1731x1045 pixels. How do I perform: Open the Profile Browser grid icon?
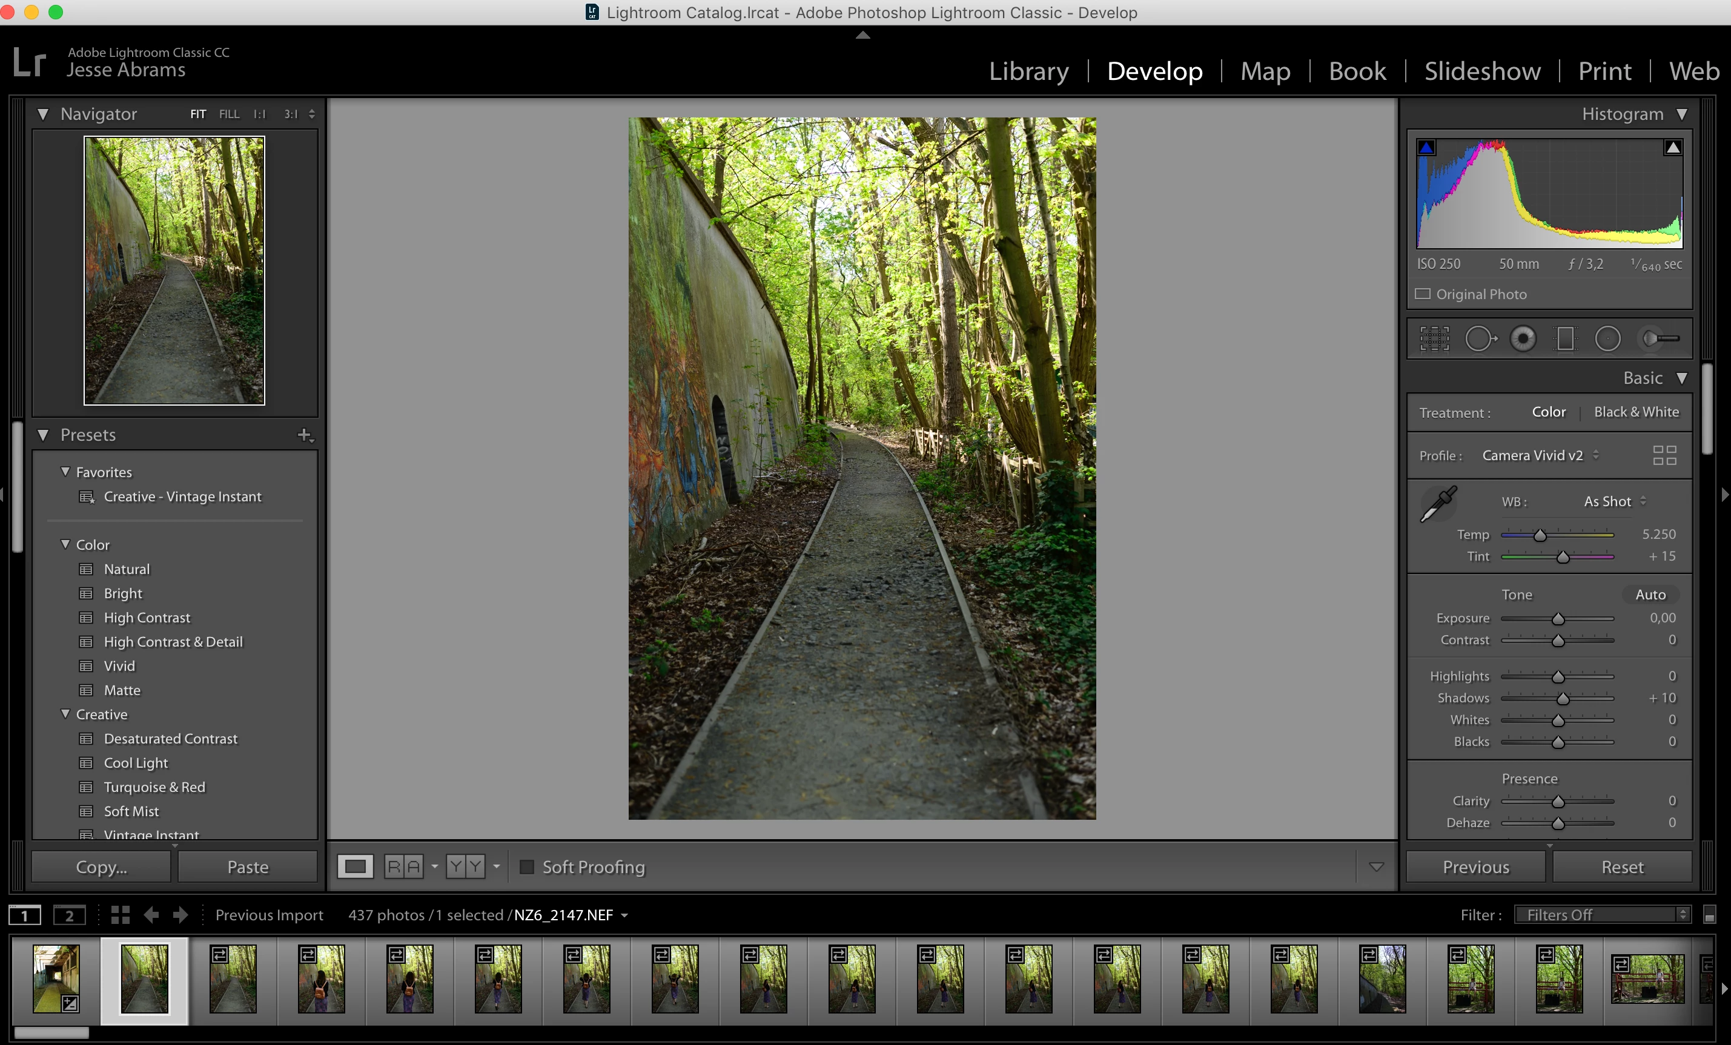point(1664,455)
